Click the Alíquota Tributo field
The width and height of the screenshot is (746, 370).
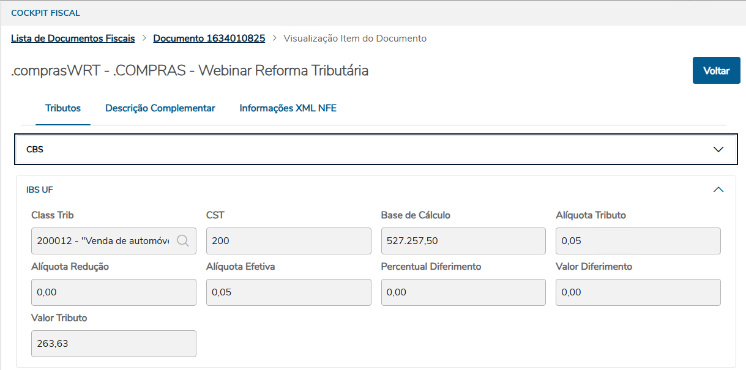coord(638,241)
